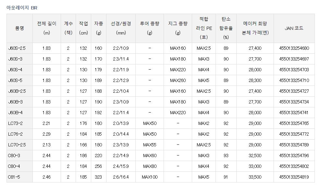Viewport: 321px width, 189px height.
Task: Click the MAX60 lure weight cell
Action: (x=150, y=155)
